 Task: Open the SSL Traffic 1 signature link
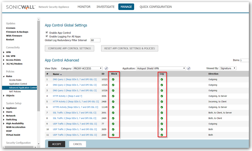(x=74, y=113)
